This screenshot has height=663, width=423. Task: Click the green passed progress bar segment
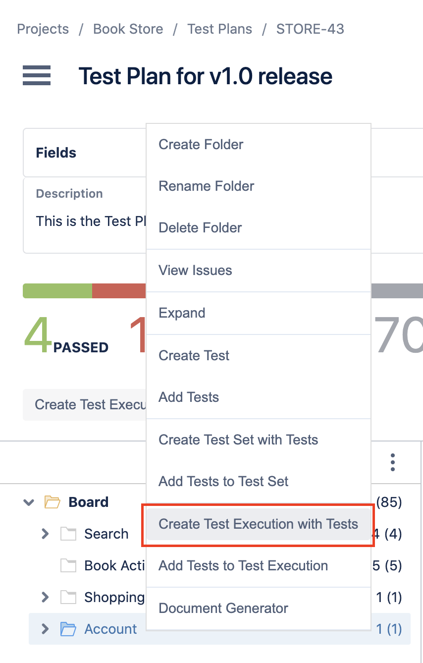pos(57,291)
